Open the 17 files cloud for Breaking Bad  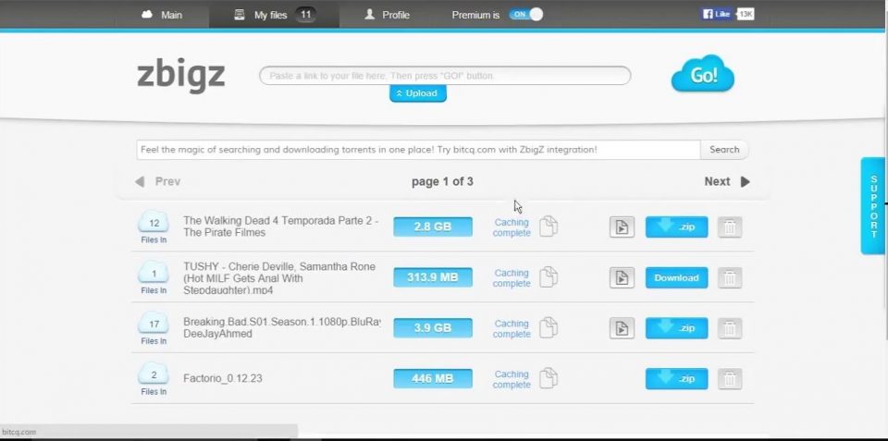pyautogui.click(x=154, y=325)
